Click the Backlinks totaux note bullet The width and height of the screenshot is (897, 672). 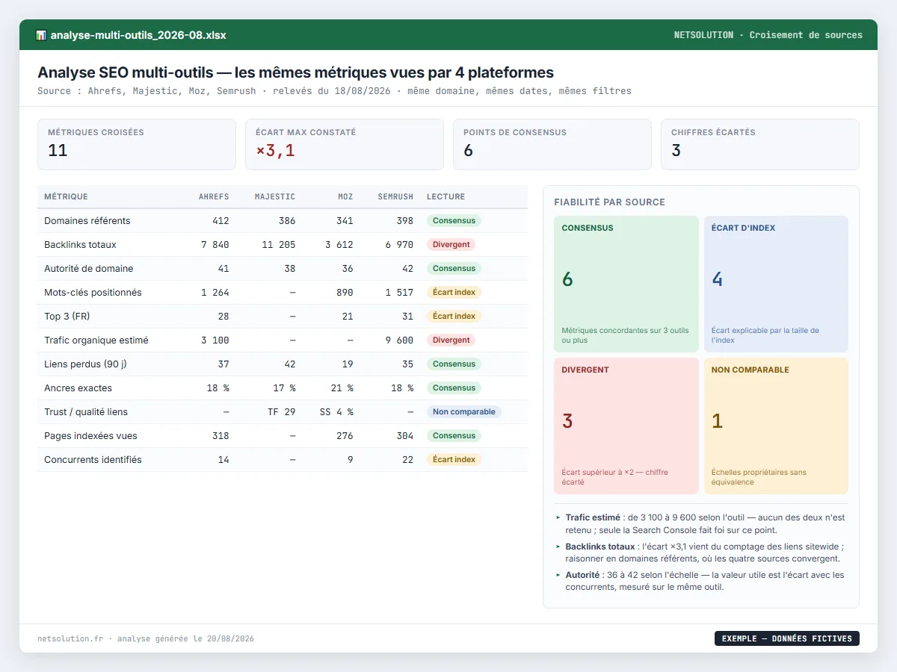click(x=701, y=553)
